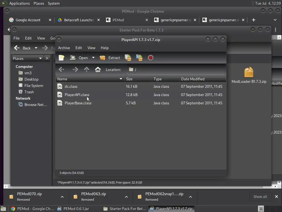Click the Extract button
Image resolution: width=282 pixels, height=212 pixels.
[110, 58]
